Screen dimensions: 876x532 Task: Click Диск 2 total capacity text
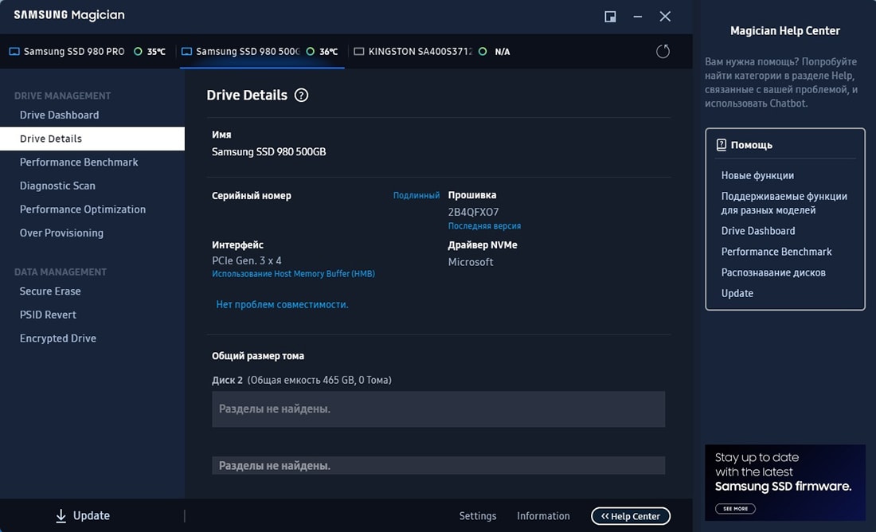(x=302, y=380)
